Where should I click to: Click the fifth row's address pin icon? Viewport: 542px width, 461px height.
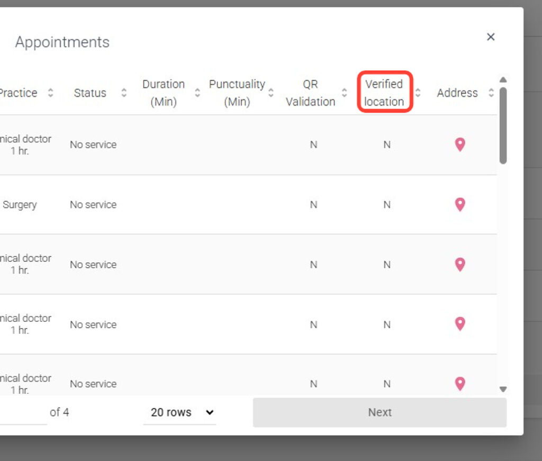click(460, 384)
